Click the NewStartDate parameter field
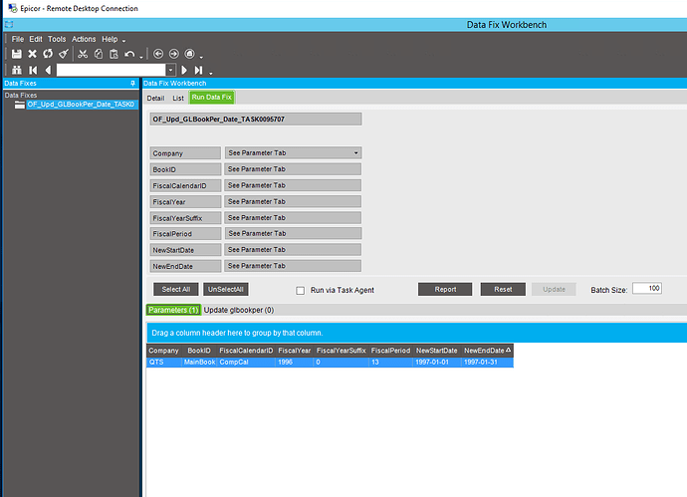This screenshot has width=687, height=497. coord(293,250)
